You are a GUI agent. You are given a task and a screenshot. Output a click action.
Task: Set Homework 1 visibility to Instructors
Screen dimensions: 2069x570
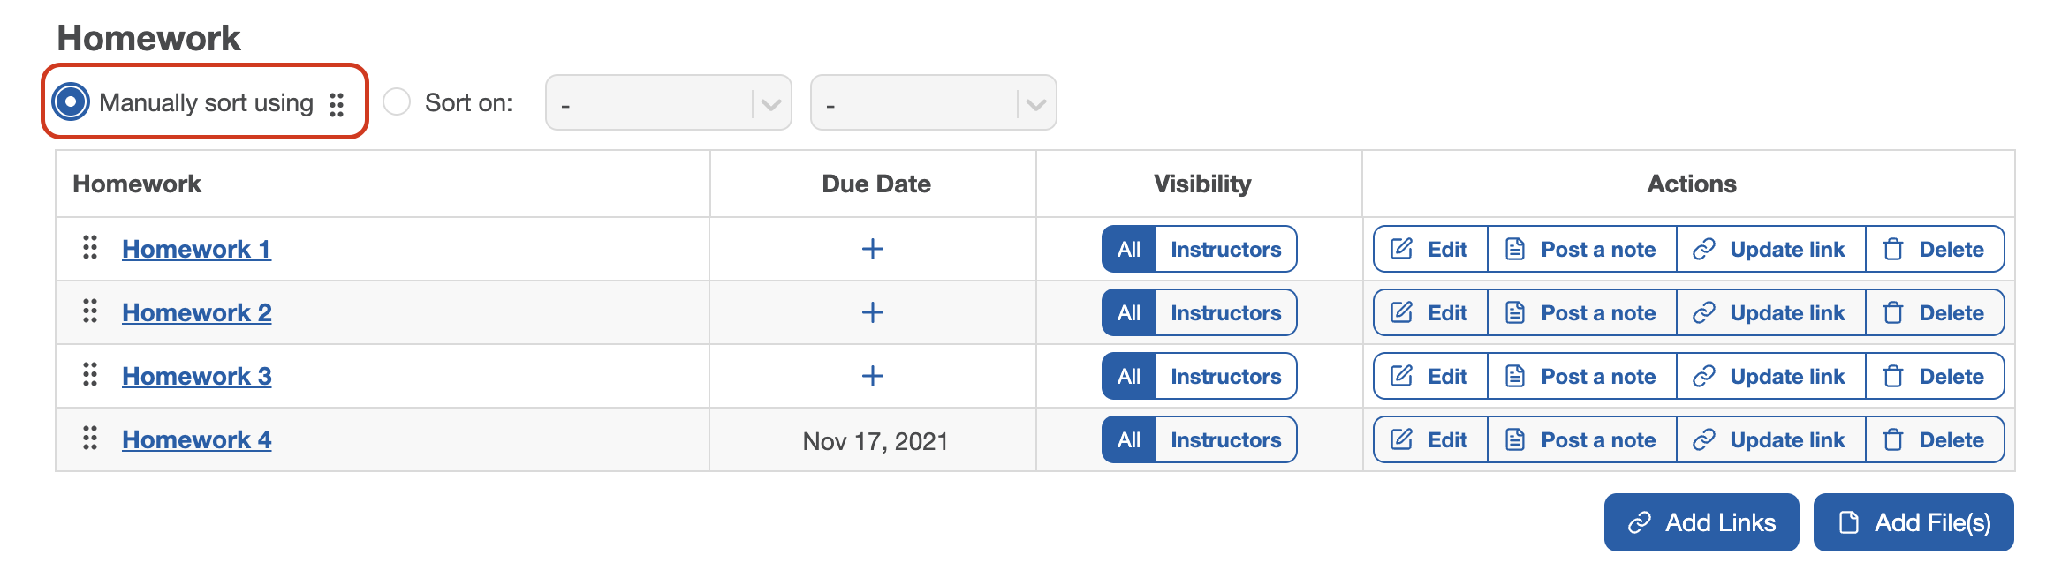point(1225,249)
